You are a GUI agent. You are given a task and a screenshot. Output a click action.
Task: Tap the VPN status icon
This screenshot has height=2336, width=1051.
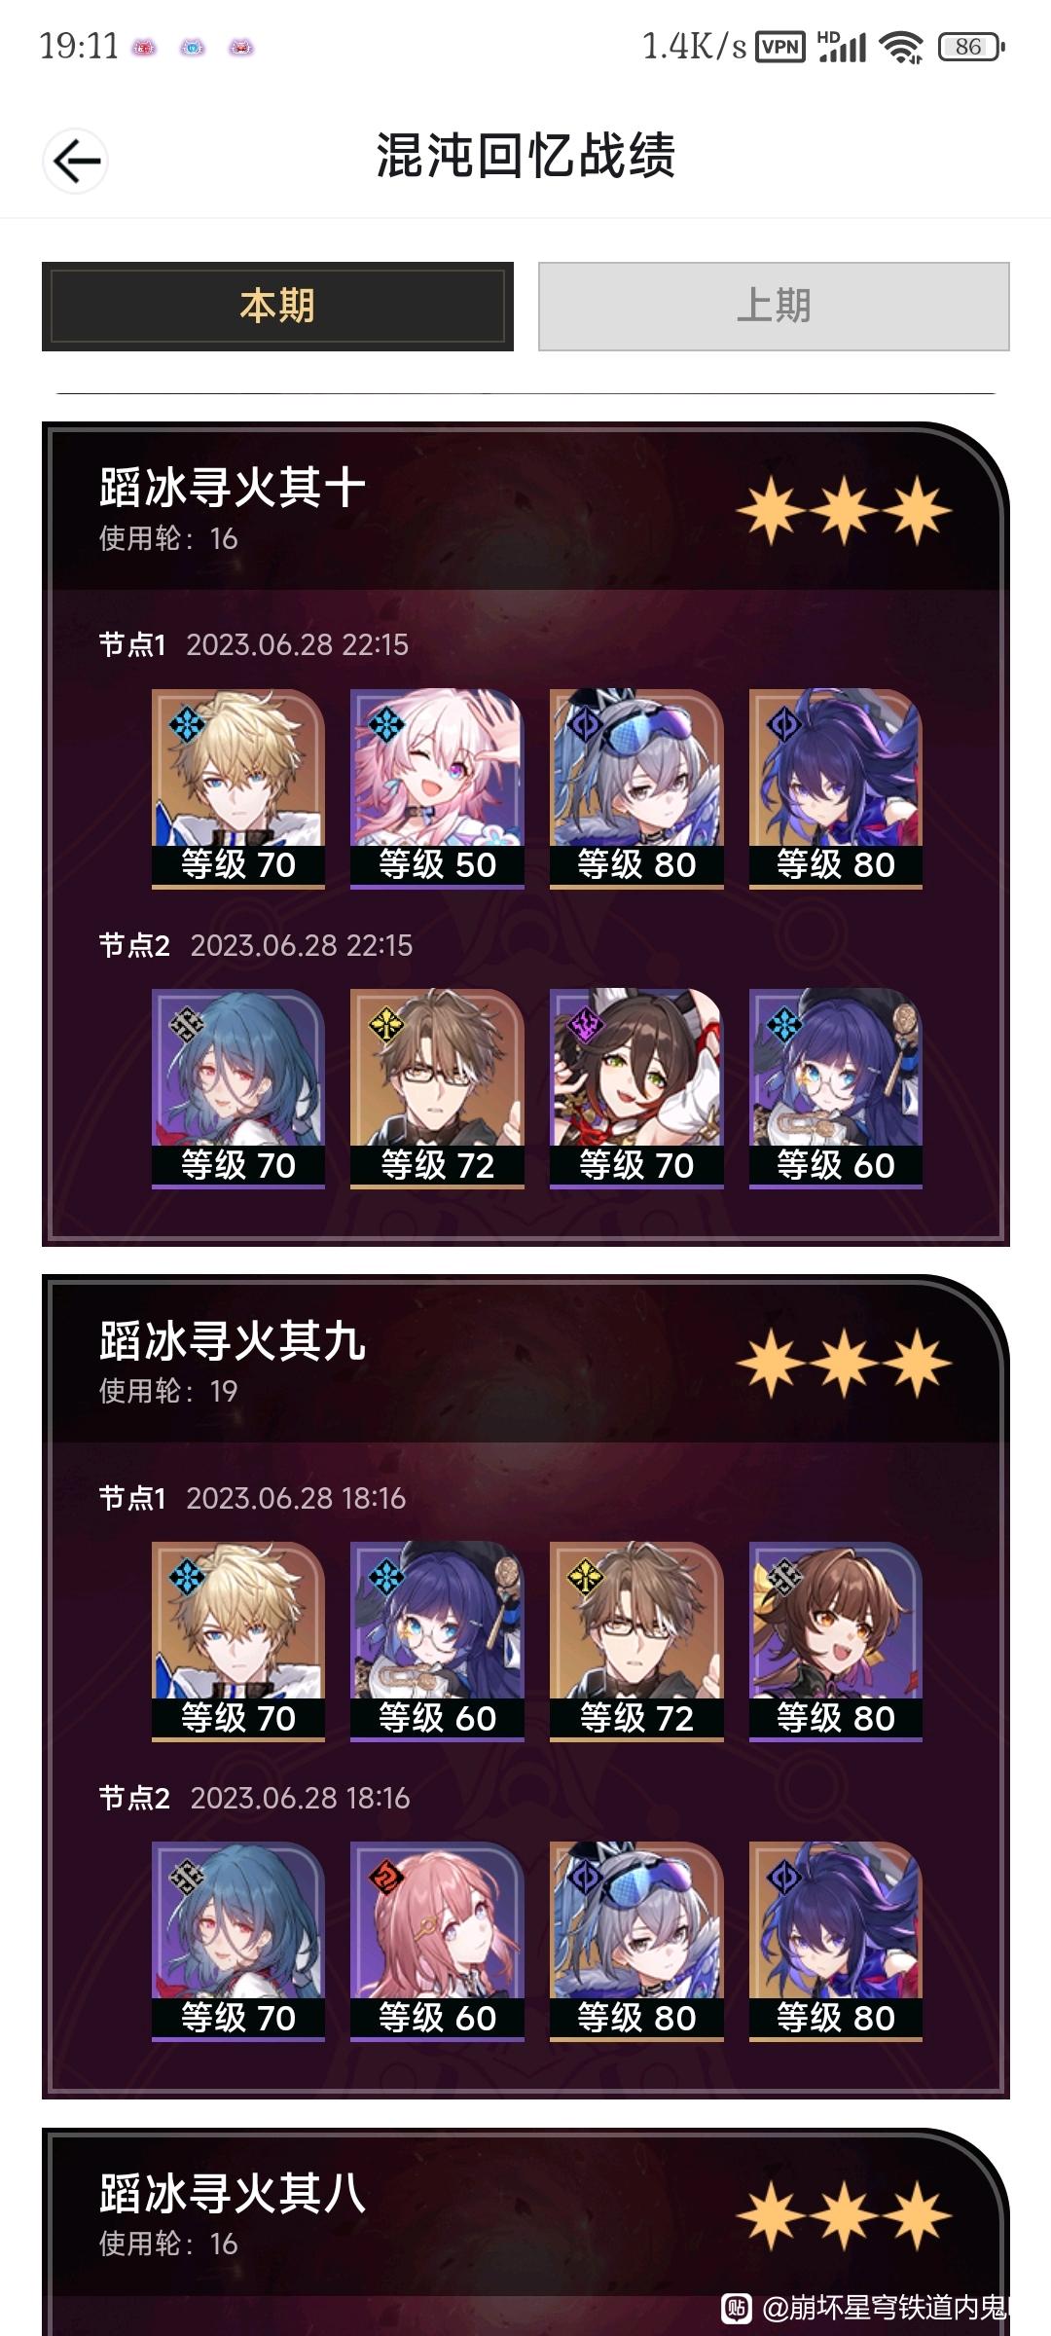780,46
